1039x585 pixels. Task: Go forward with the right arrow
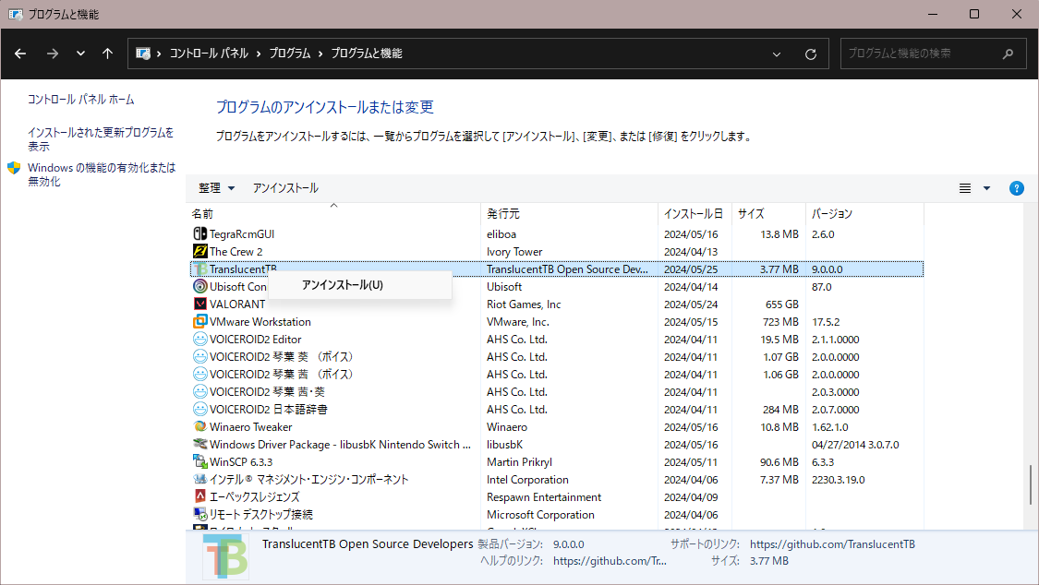(53, 54)
